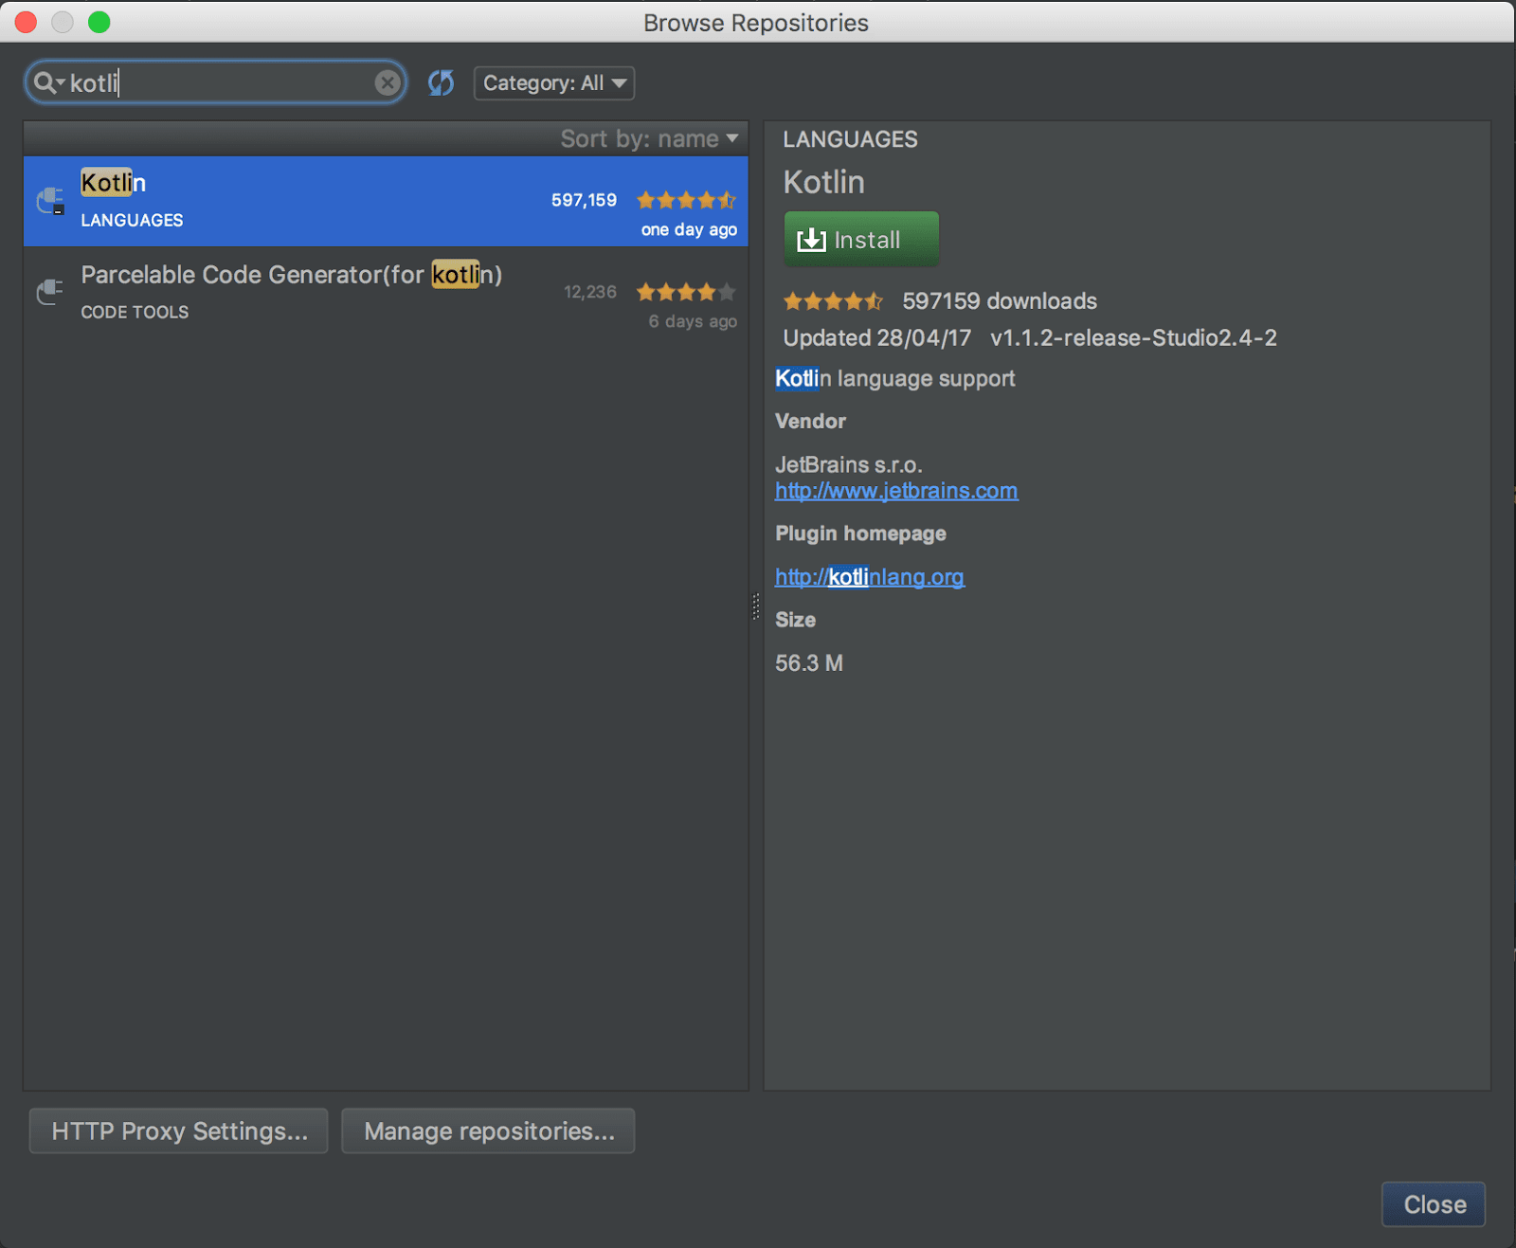Open the Sort by: name dropdown

coord(649,139)
